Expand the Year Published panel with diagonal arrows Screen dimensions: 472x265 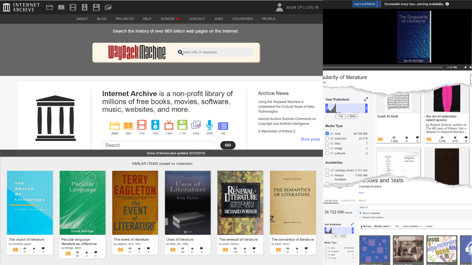point(366,99)
